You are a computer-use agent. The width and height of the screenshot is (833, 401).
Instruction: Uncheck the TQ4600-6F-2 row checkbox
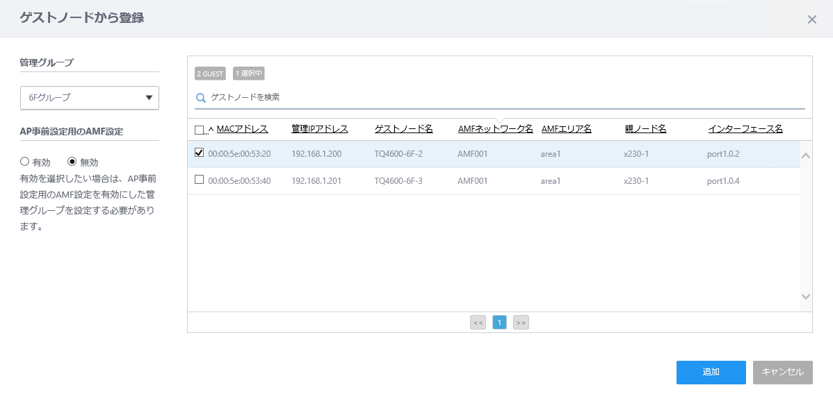click(x=200, y=153)
